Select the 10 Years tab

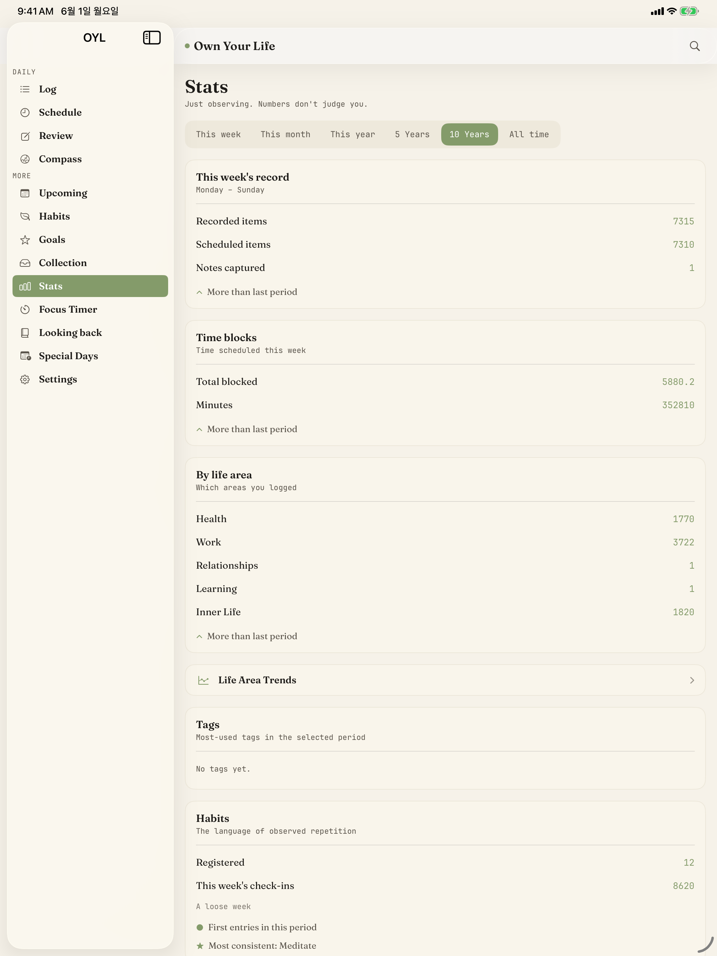pyautogui.click(x=469, y=134)
